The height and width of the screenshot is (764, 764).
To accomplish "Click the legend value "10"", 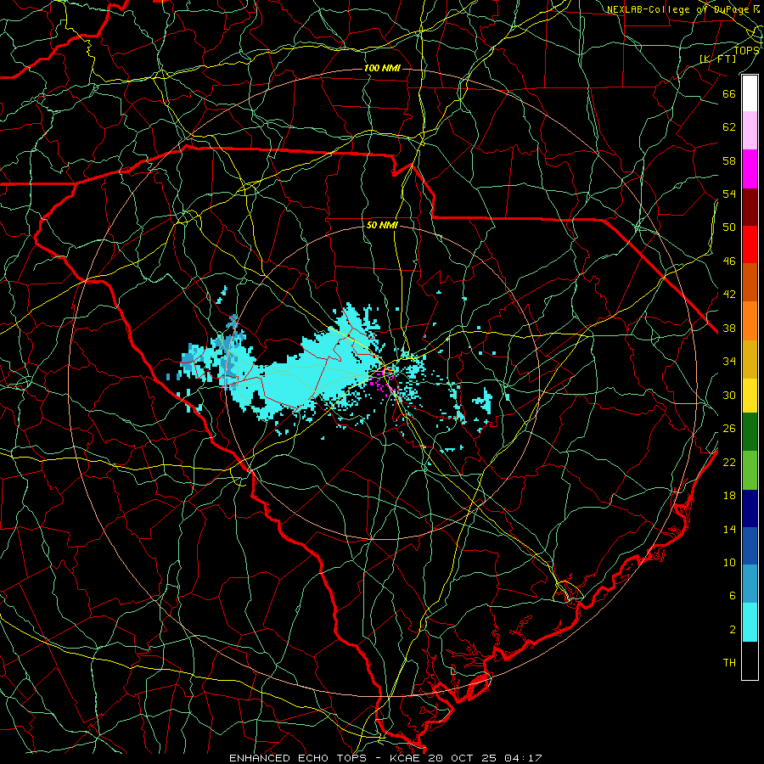I will click(729, 562).
